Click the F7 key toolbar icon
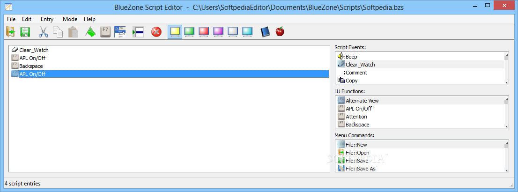 (x=105, y=32)
